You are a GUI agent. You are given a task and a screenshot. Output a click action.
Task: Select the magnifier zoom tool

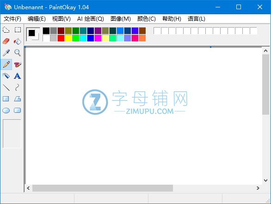tap(18, 53)
